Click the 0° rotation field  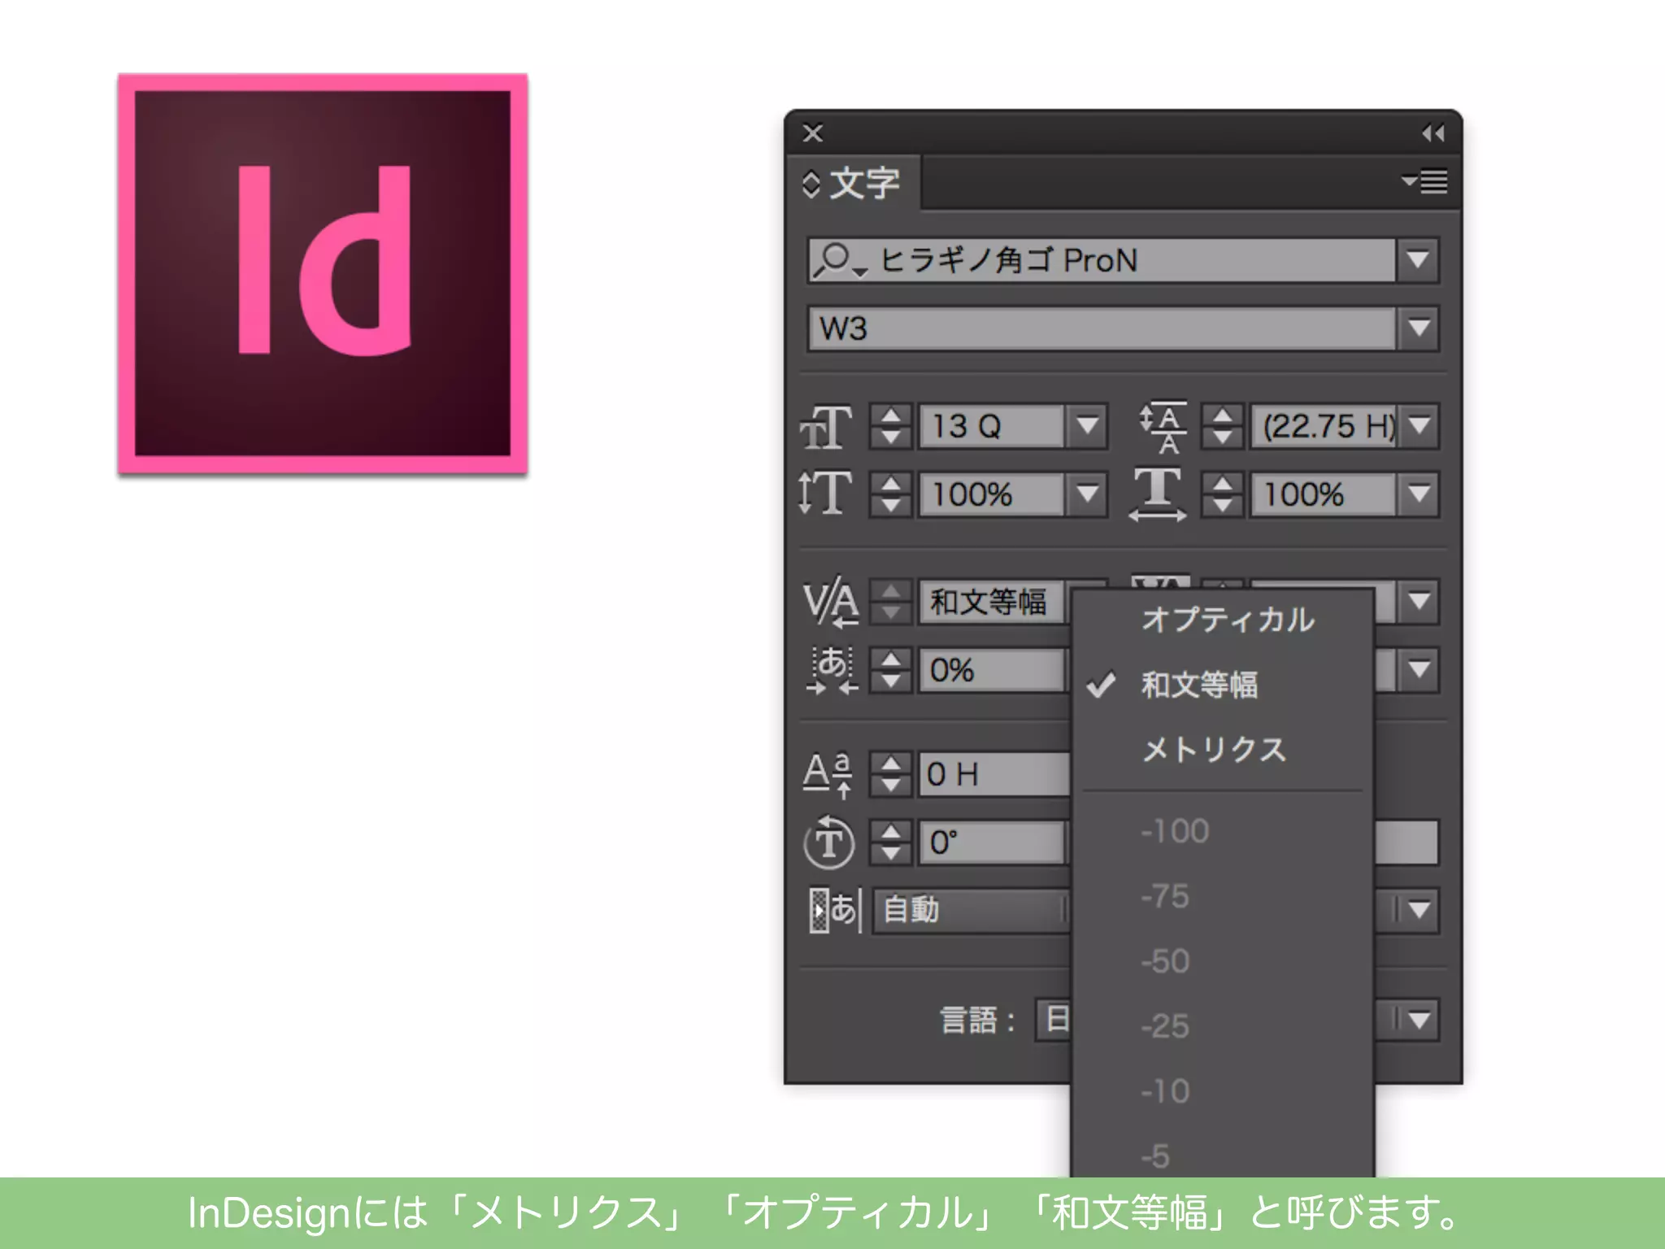tap(992, 842)
